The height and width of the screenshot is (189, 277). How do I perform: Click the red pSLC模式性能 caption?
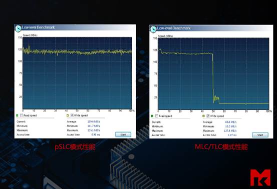(75, 147)
